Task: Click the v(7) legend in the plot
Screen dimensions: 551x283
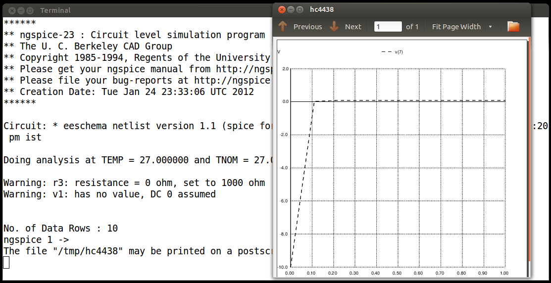Action: point(392,51)
